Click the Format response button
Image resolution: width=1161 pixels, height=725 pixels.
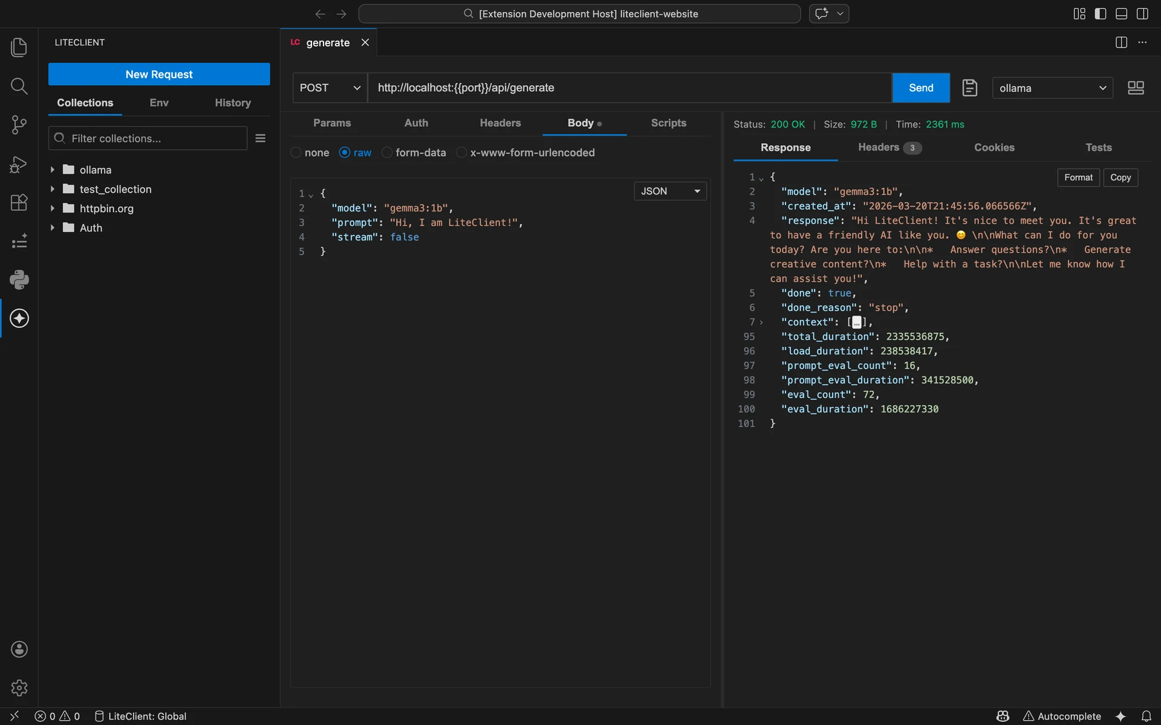coord(1078,178)
